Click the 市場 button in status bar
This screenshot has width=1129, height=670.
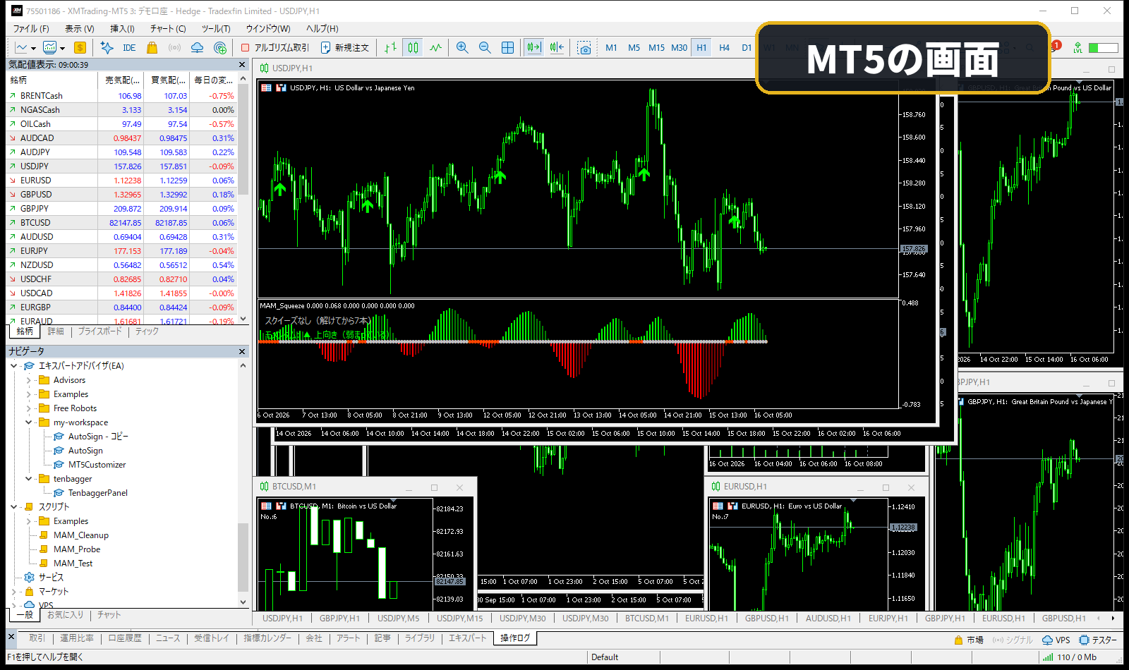click(x=969, y=640)
